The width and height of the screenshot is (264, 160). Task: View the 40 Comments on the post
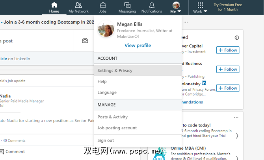pos(14,140)
